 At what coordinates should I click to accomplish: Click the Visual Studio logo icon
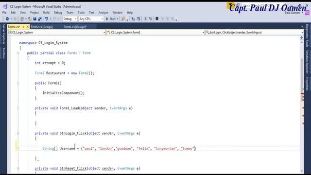click(x=5, y=6)
